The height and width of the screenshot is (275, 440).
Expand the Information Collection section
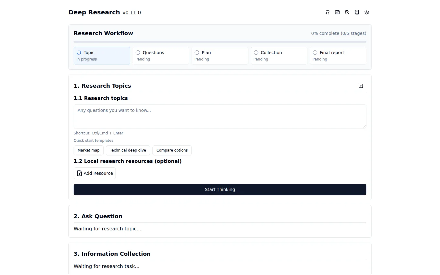(x=112, y=254)
